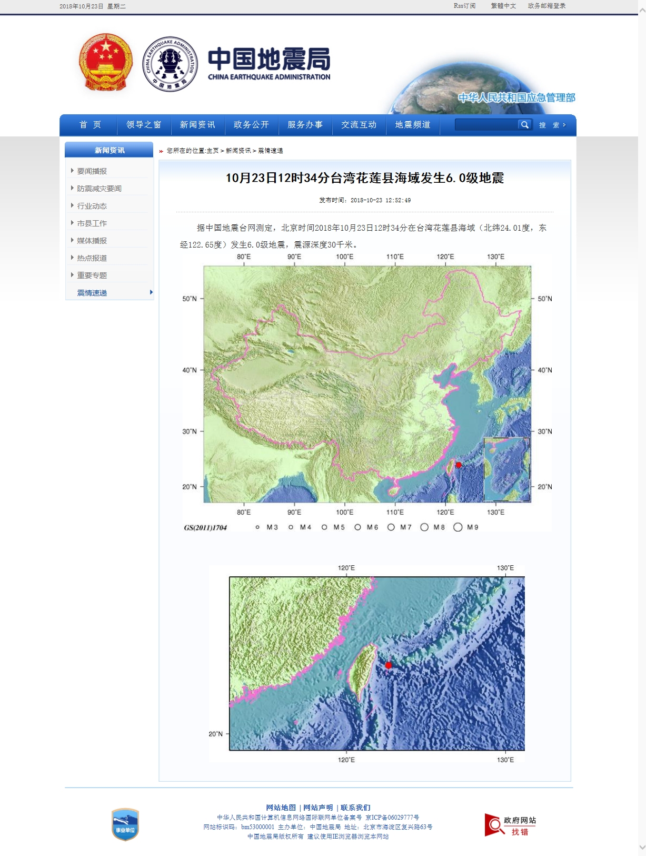Open the 政务公开 menu item
646x856 pixels.
(x=251, y=125)
